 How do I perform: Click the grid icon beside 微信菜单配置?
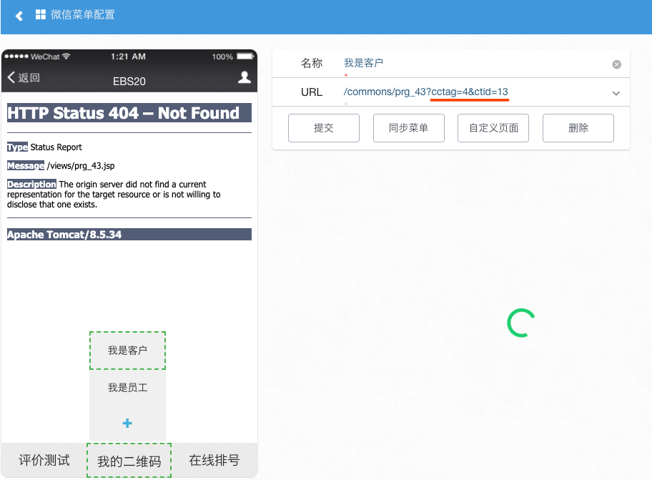tap(41, 14)
